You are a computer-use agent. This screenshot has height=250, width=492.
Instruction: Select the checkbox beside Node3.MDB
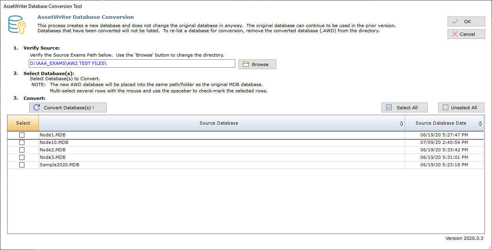tap(22, 157)
